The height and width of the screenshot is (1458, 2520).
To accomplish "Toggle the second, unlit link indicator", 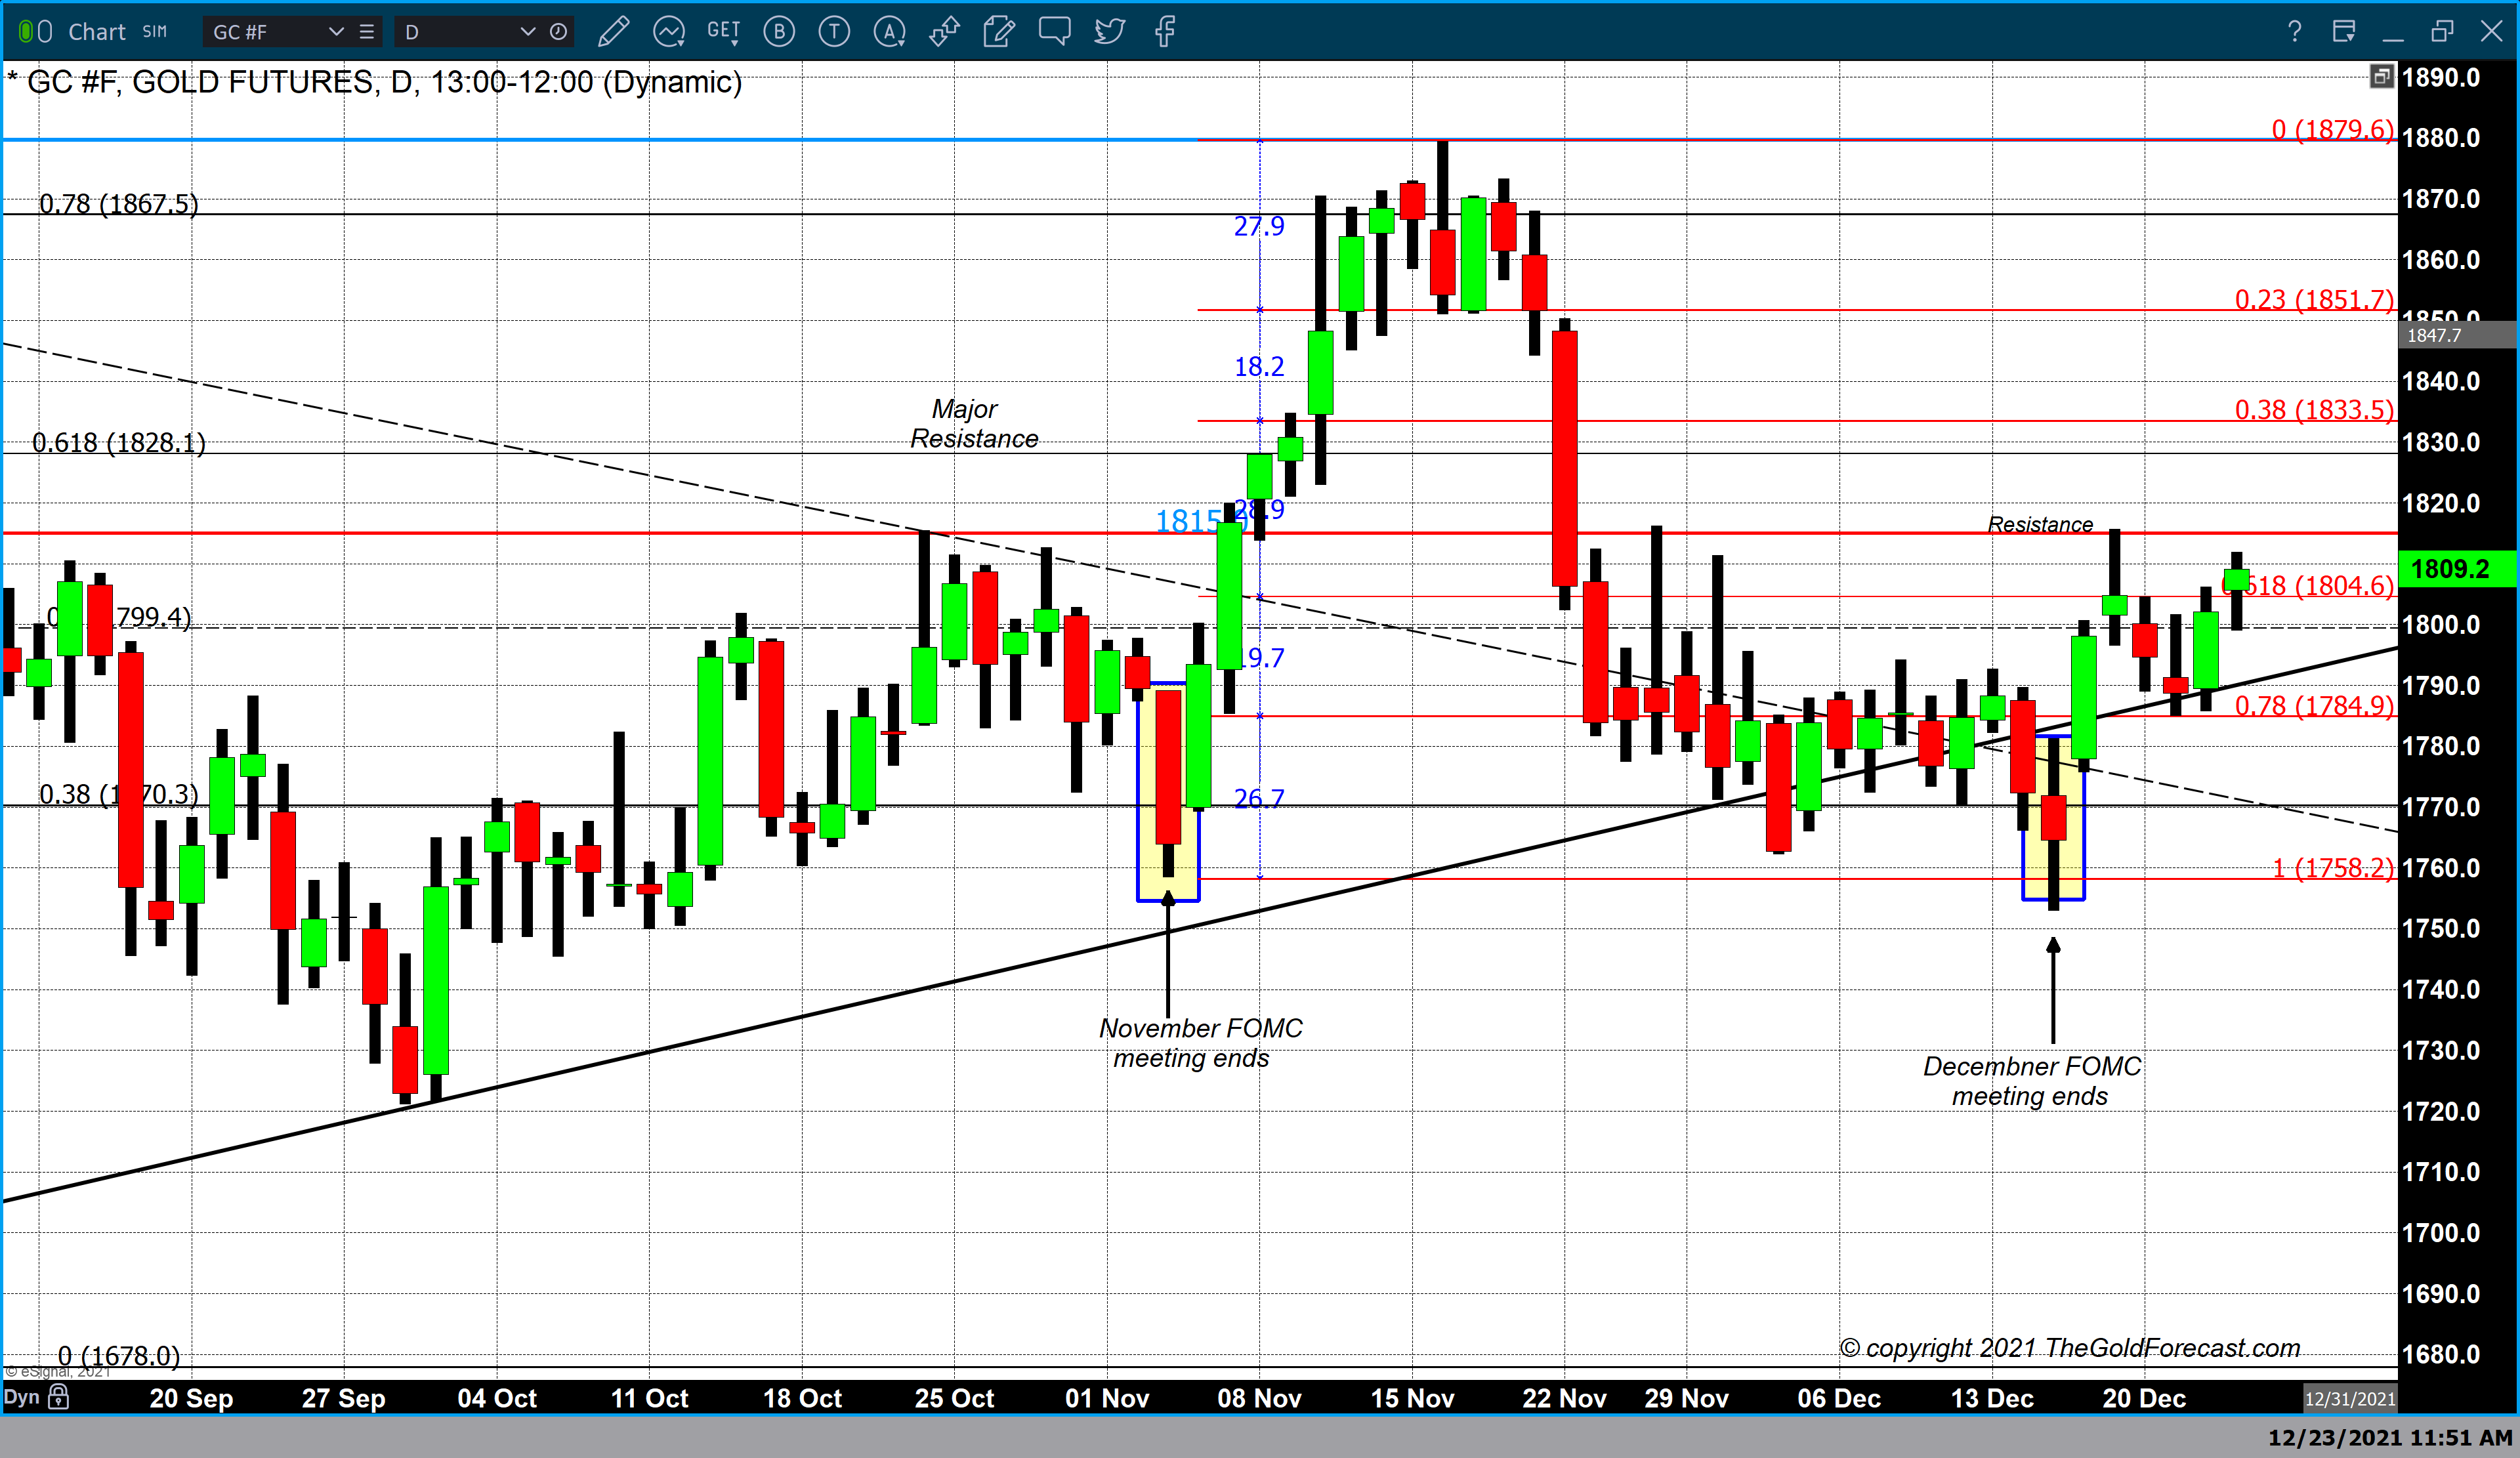I will [45, 32].
